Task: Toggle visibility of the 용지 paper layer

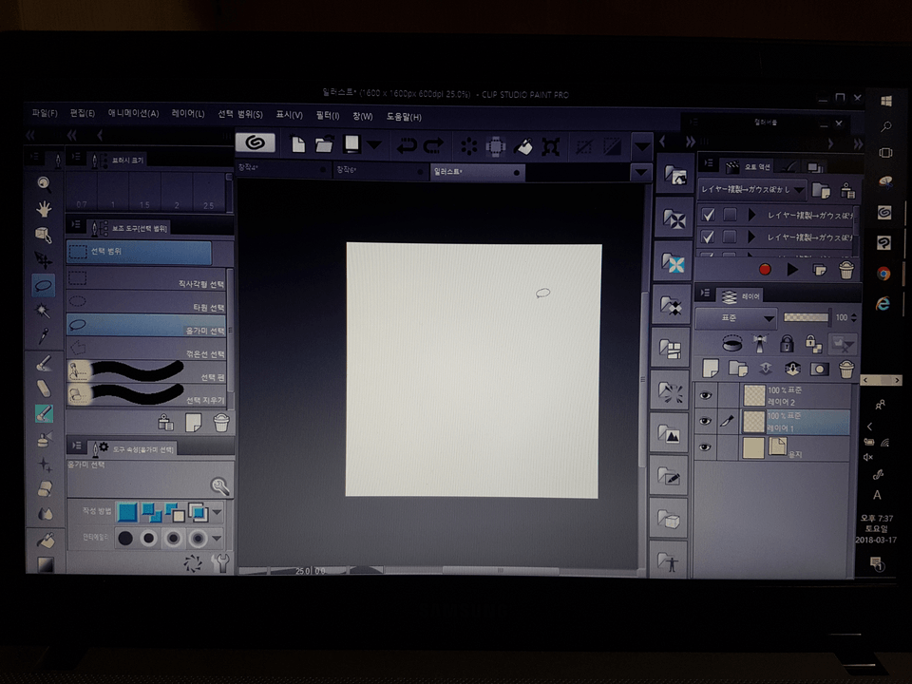Action: point(705,446)
